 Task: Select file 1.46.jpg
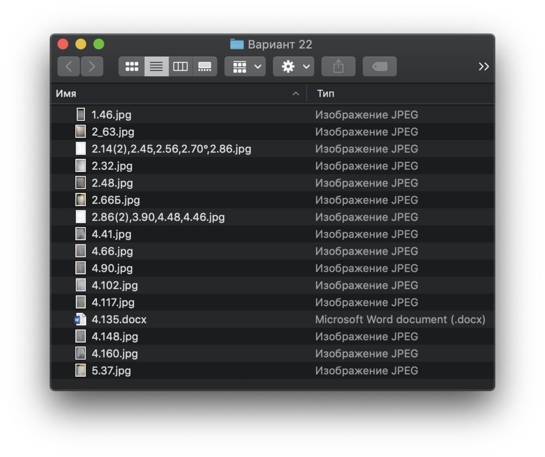tap(272, 115)
